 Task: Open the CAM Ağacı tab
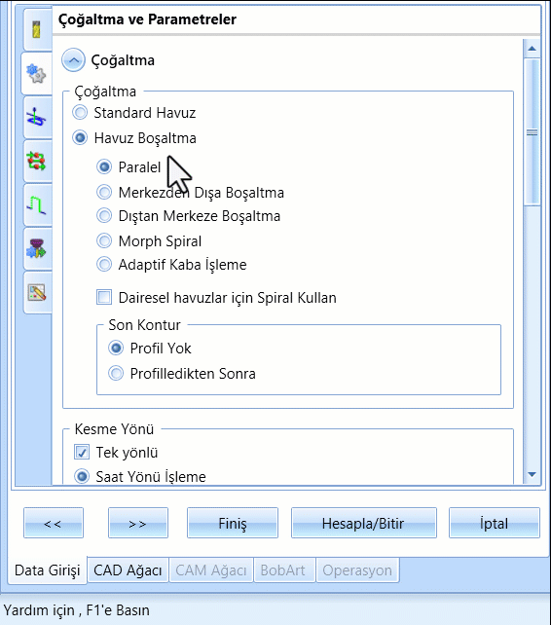click(211, 570)
